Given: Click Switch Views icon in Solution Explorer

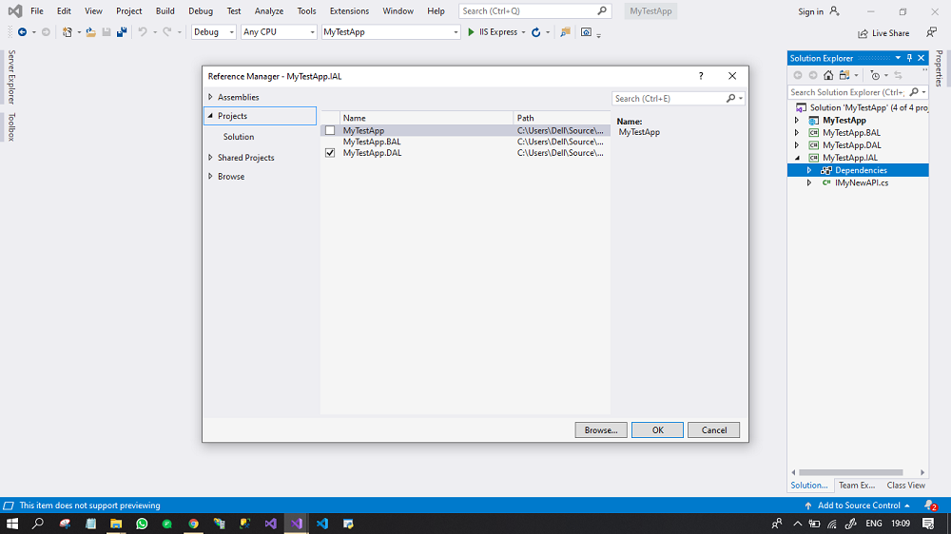Looking at the screenshot, I should (844, 75).
